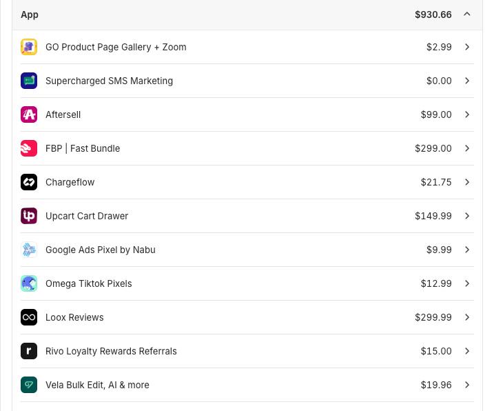Open the Upcart Cart Drawer link

[x=87, y=216]
